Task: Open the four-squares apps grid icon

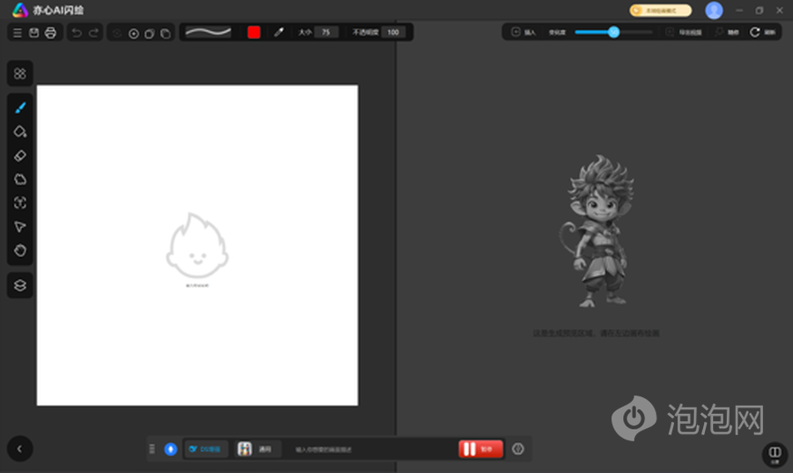Action: tap(19, 73)
